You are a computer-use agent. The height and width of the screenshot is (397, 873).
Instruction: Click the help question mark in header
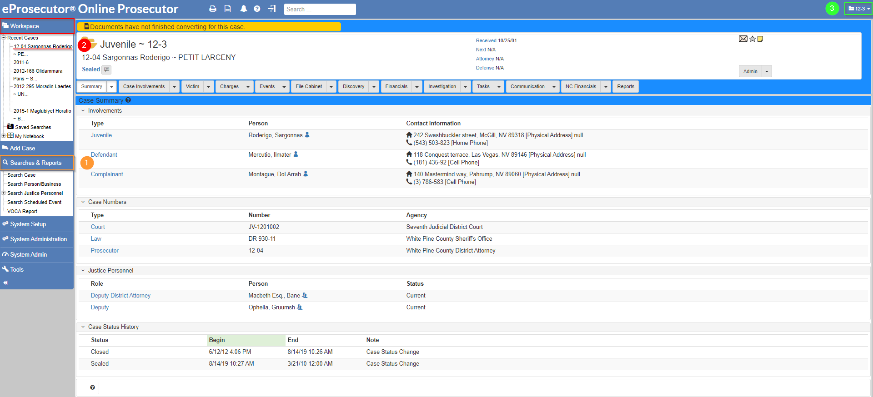pyautogui.click(x=257, y=9)
